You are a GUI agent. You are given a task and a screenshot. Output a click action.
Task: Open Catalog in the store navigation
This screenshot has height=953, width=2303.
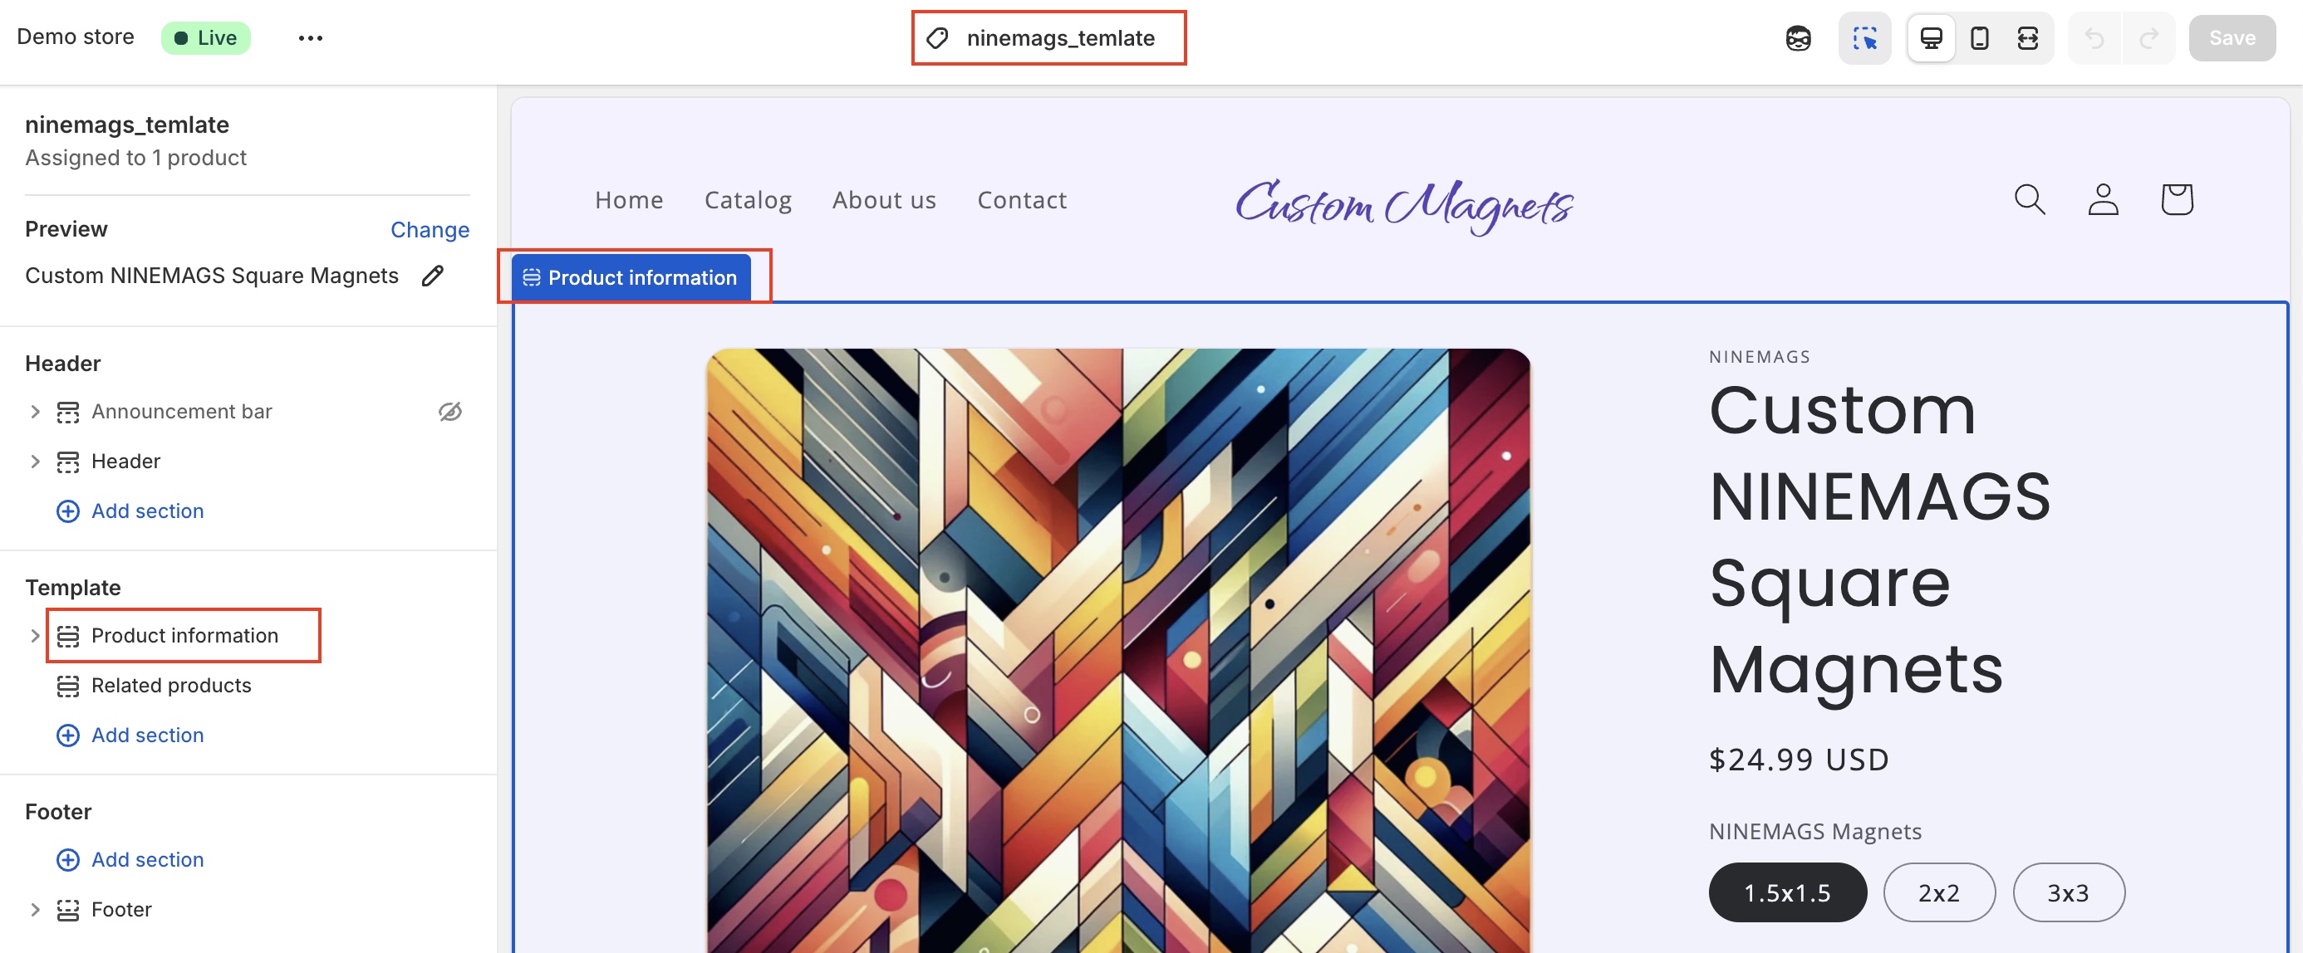coord(748,200)
